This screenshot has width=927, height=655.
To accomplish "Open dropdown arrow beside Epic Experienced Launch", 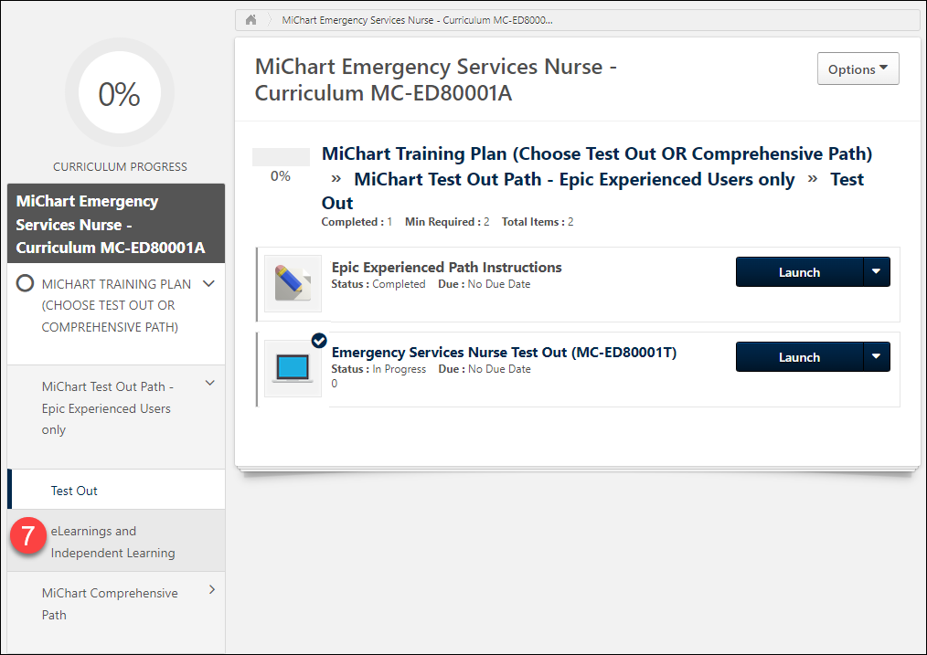I will [x=877, y=272].
